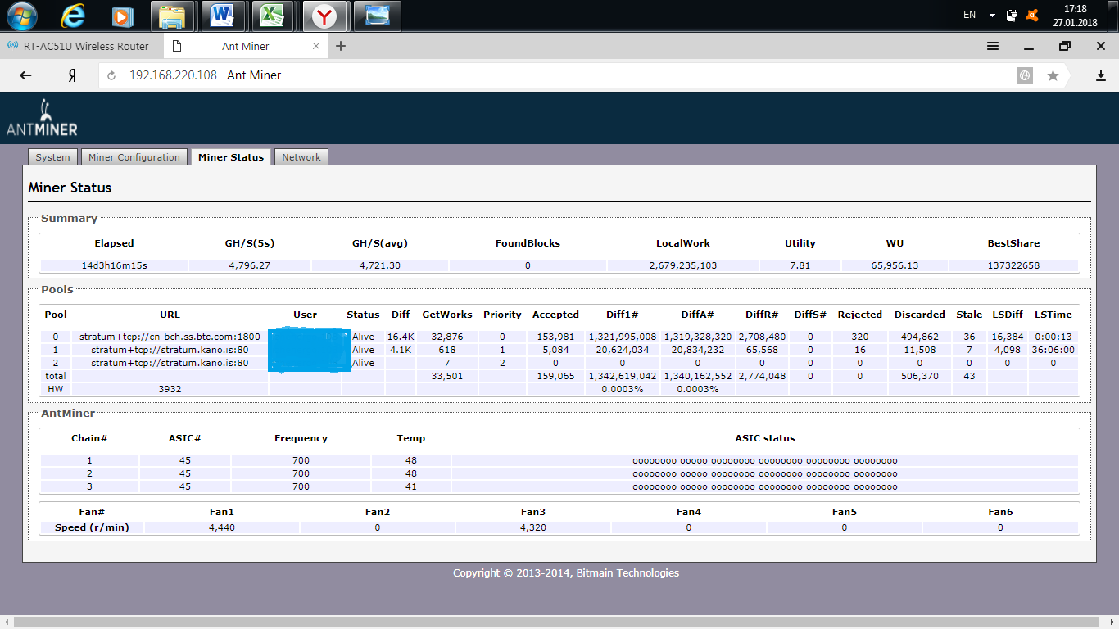Click the Avast antivirus tray icon
The width and height of the screenshot is (1119, 629).
coord(1033,15)
